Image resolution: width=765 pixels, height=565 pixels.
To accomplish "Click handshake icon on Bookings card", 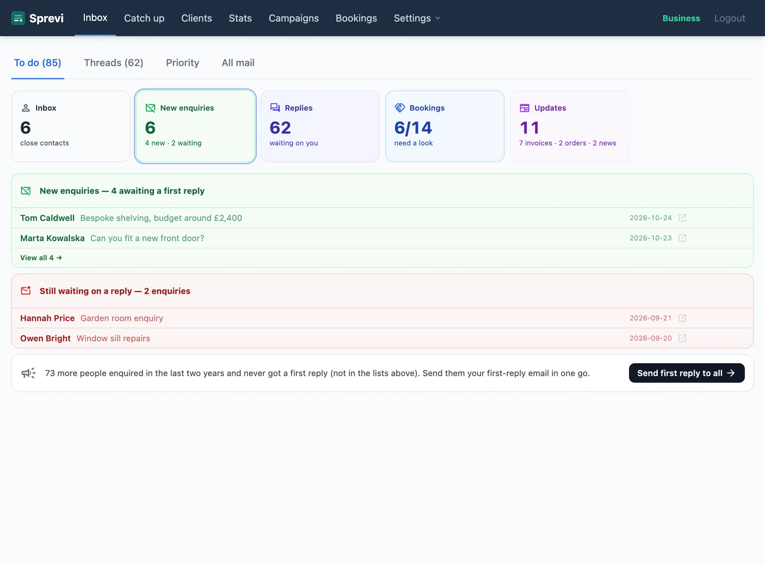I will coord(400,108).
